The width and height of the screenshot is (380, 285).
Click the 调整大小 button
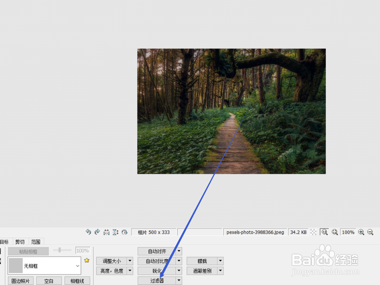coord(112,261)
